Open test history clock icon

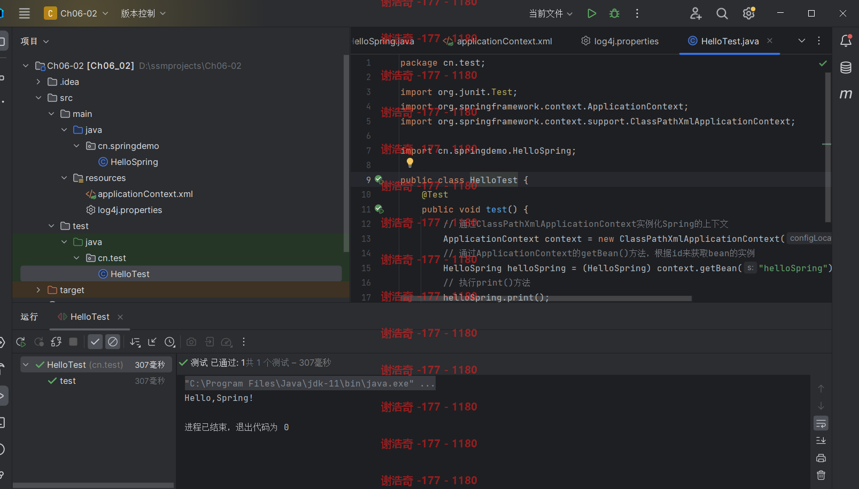(170, 342)
